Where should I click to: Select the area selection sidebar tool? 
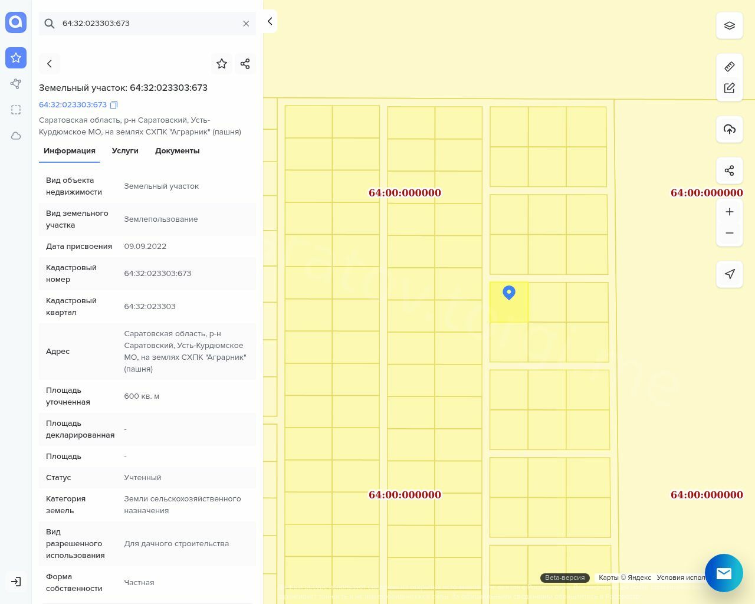pos(16,110)
